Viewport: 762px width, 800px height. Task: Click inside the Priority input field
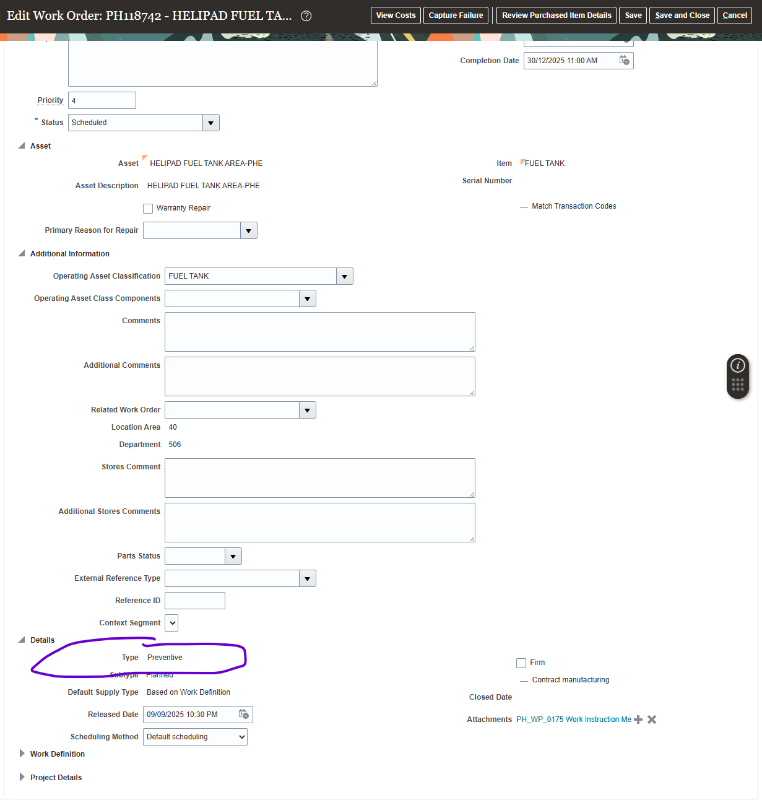(x=102, y=100)
